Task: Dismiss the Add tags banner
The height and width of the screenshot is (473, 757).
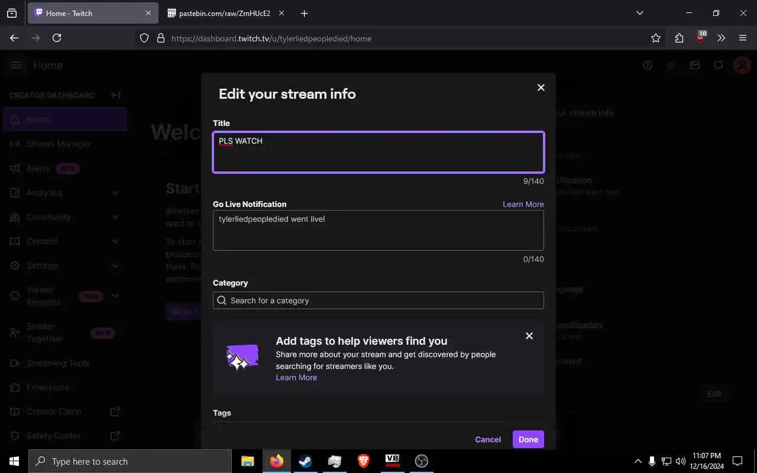Action: pos(529,336)
